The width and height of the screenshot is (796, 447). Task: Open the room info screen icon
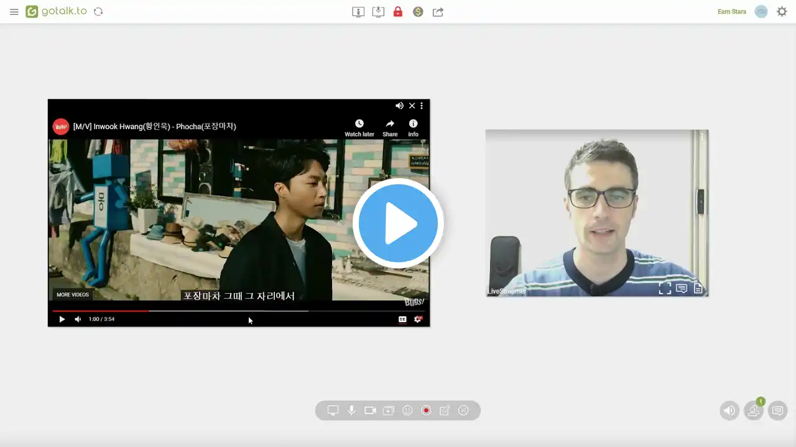(x=358, y=12)
